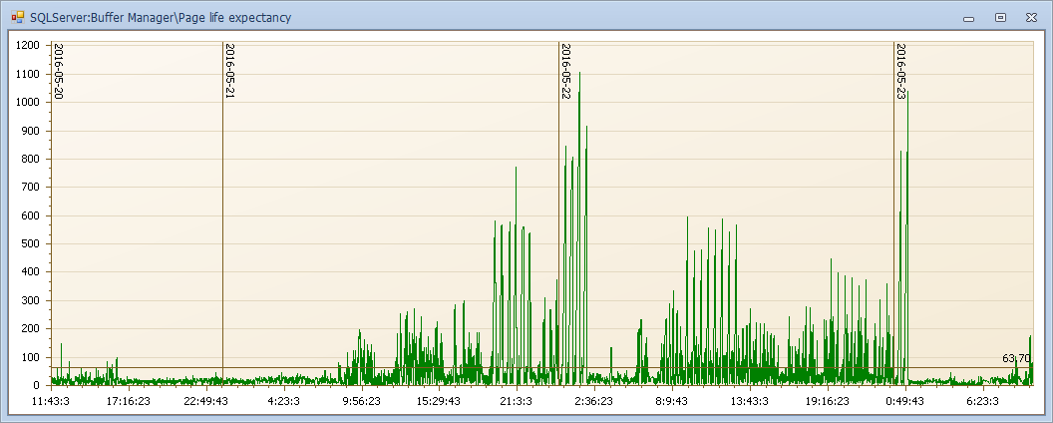Click the 19:16:23 time axis label
1053x423 pixels.
tap(828, 401)
